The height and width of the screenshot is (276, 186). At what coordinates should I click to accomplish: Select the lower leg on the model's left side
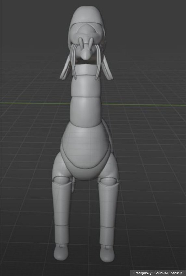pyautogui.click(x=62, y=204)
